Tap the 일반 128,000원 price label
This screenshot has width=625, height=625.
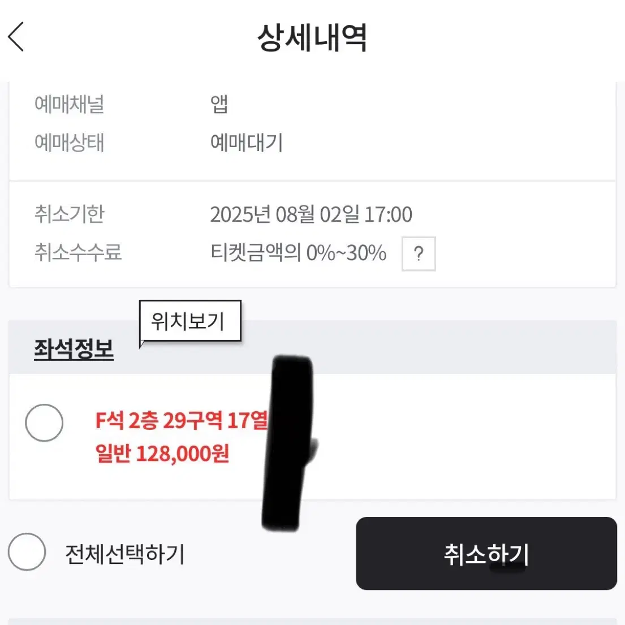(x=162, y=453)
